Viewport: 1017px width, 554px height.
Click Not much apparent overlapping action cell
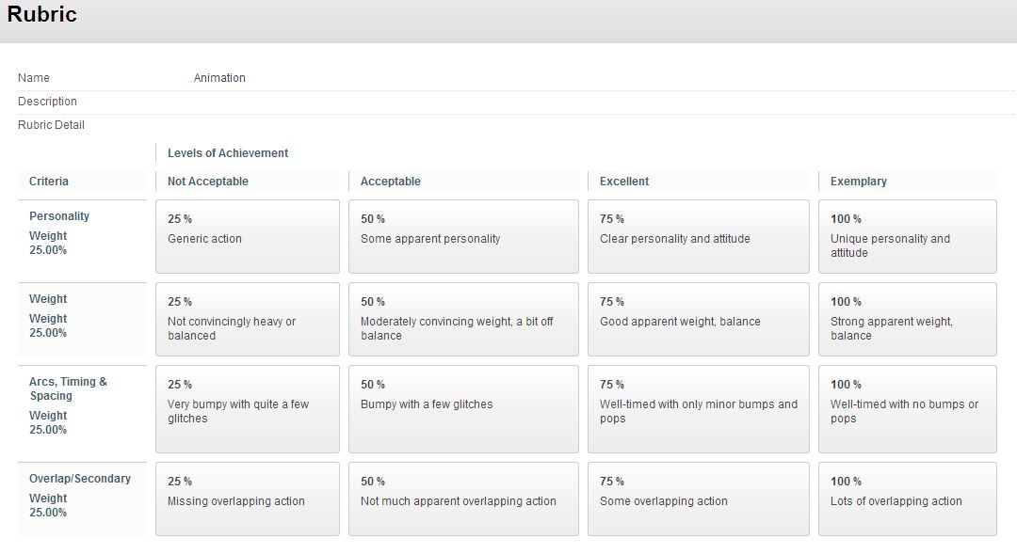click(x=462, y=499)
